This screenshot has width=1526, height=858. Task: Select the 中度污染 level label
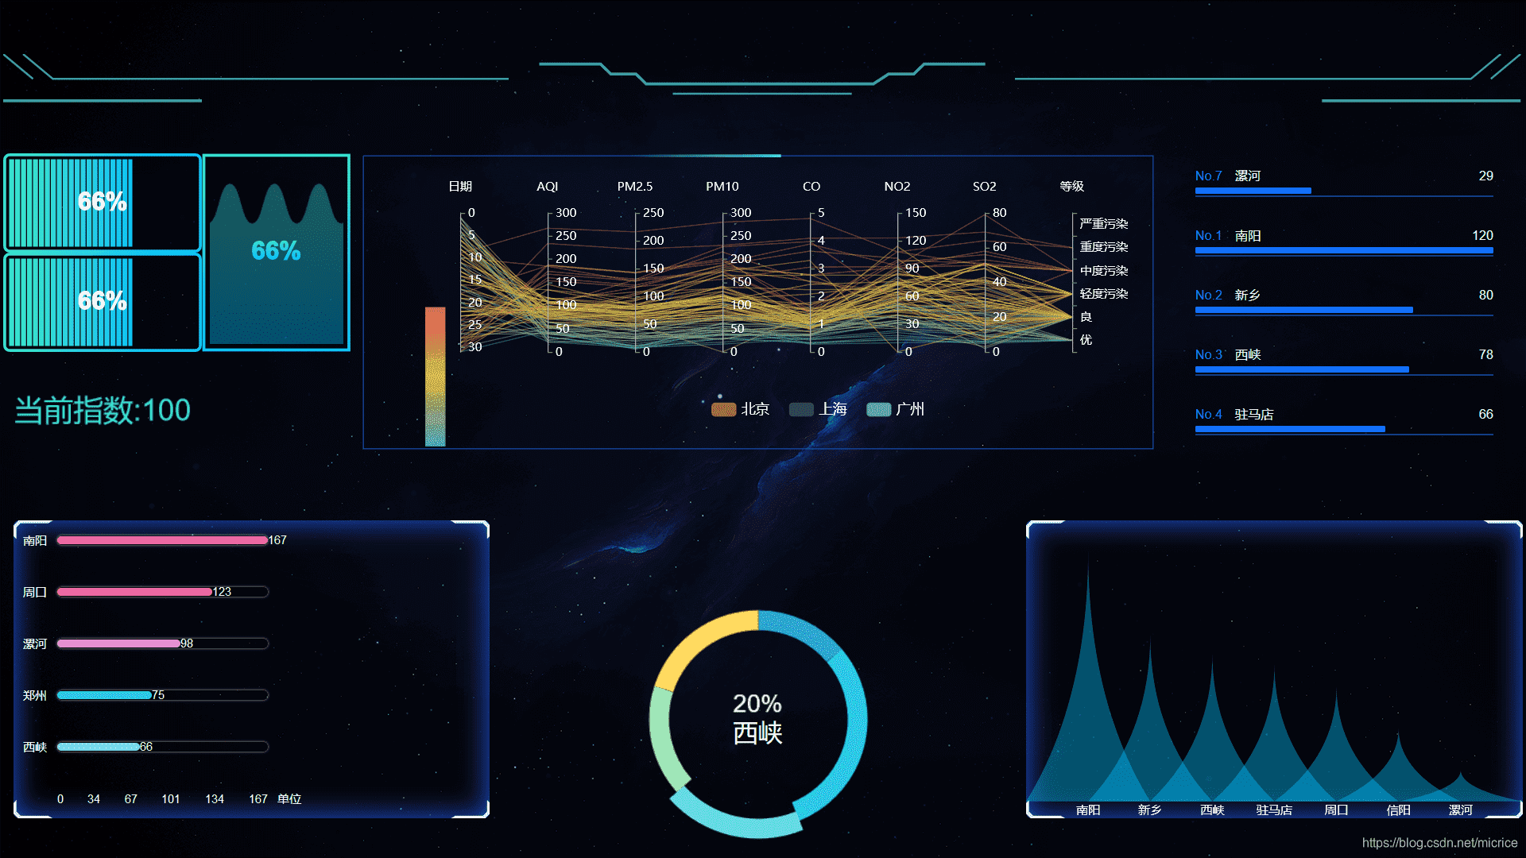coord(1104,271)
